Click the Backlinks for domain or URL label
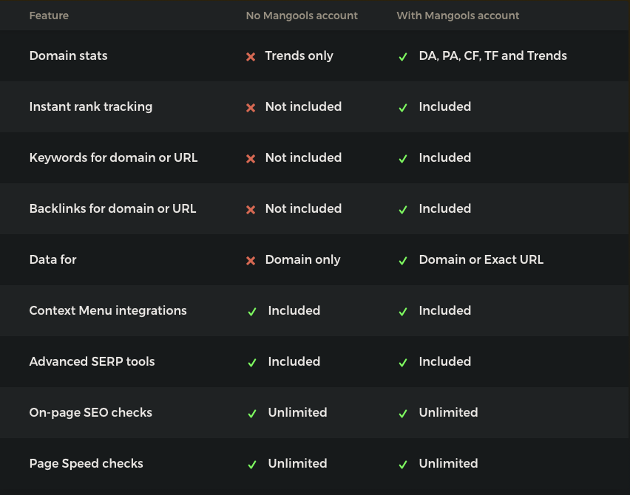 pos(112,209)
